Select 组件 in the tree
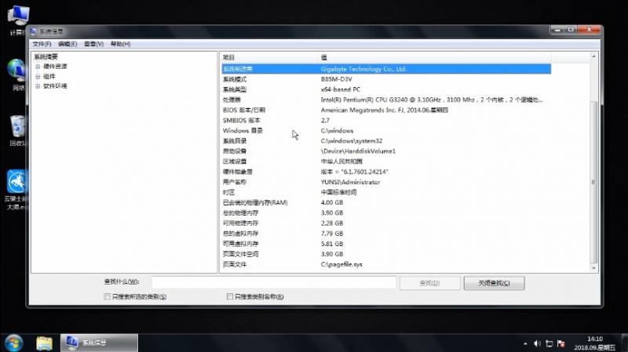 click(49, 76)
